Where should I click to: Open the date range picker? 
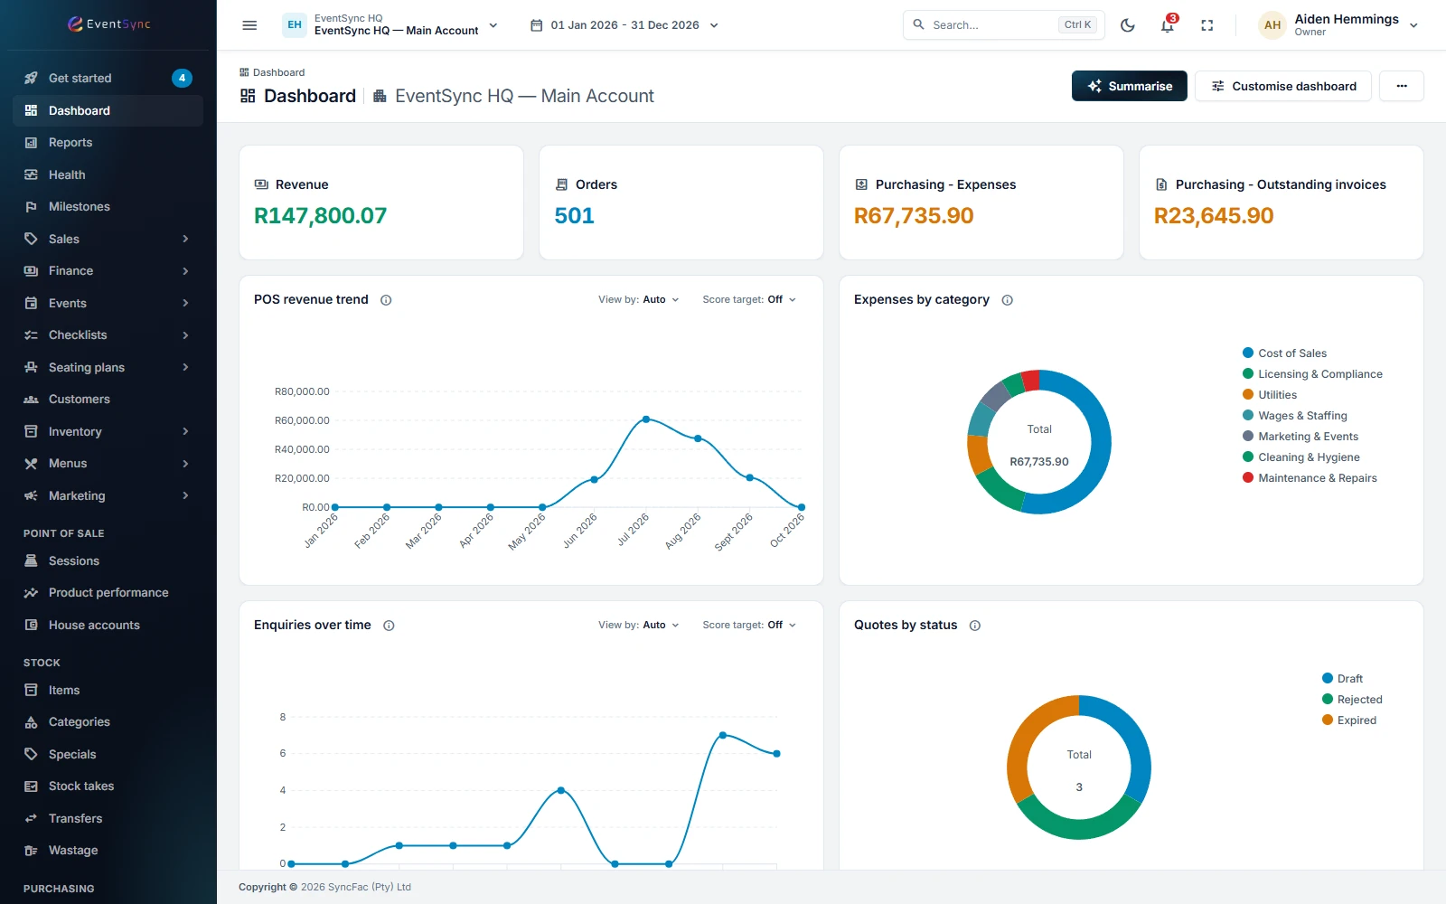[x=624, y=25]
